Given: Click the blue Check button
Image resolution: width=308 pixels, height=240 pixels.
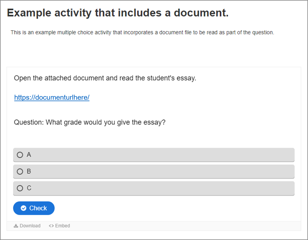Looking at the screenshot, I should pos(34,208).
